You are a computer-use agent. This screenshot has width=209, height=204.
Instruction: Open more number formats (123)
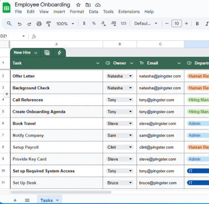[x=123, y=23]
